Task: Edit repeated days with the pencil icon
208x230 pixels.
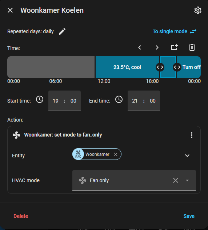Action: (62, 31)
